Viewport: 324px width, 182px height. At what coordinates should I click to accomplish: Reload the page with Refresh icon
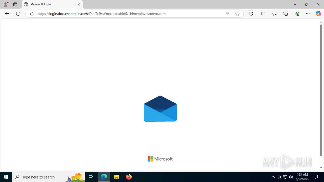click(x=18, y=14)
